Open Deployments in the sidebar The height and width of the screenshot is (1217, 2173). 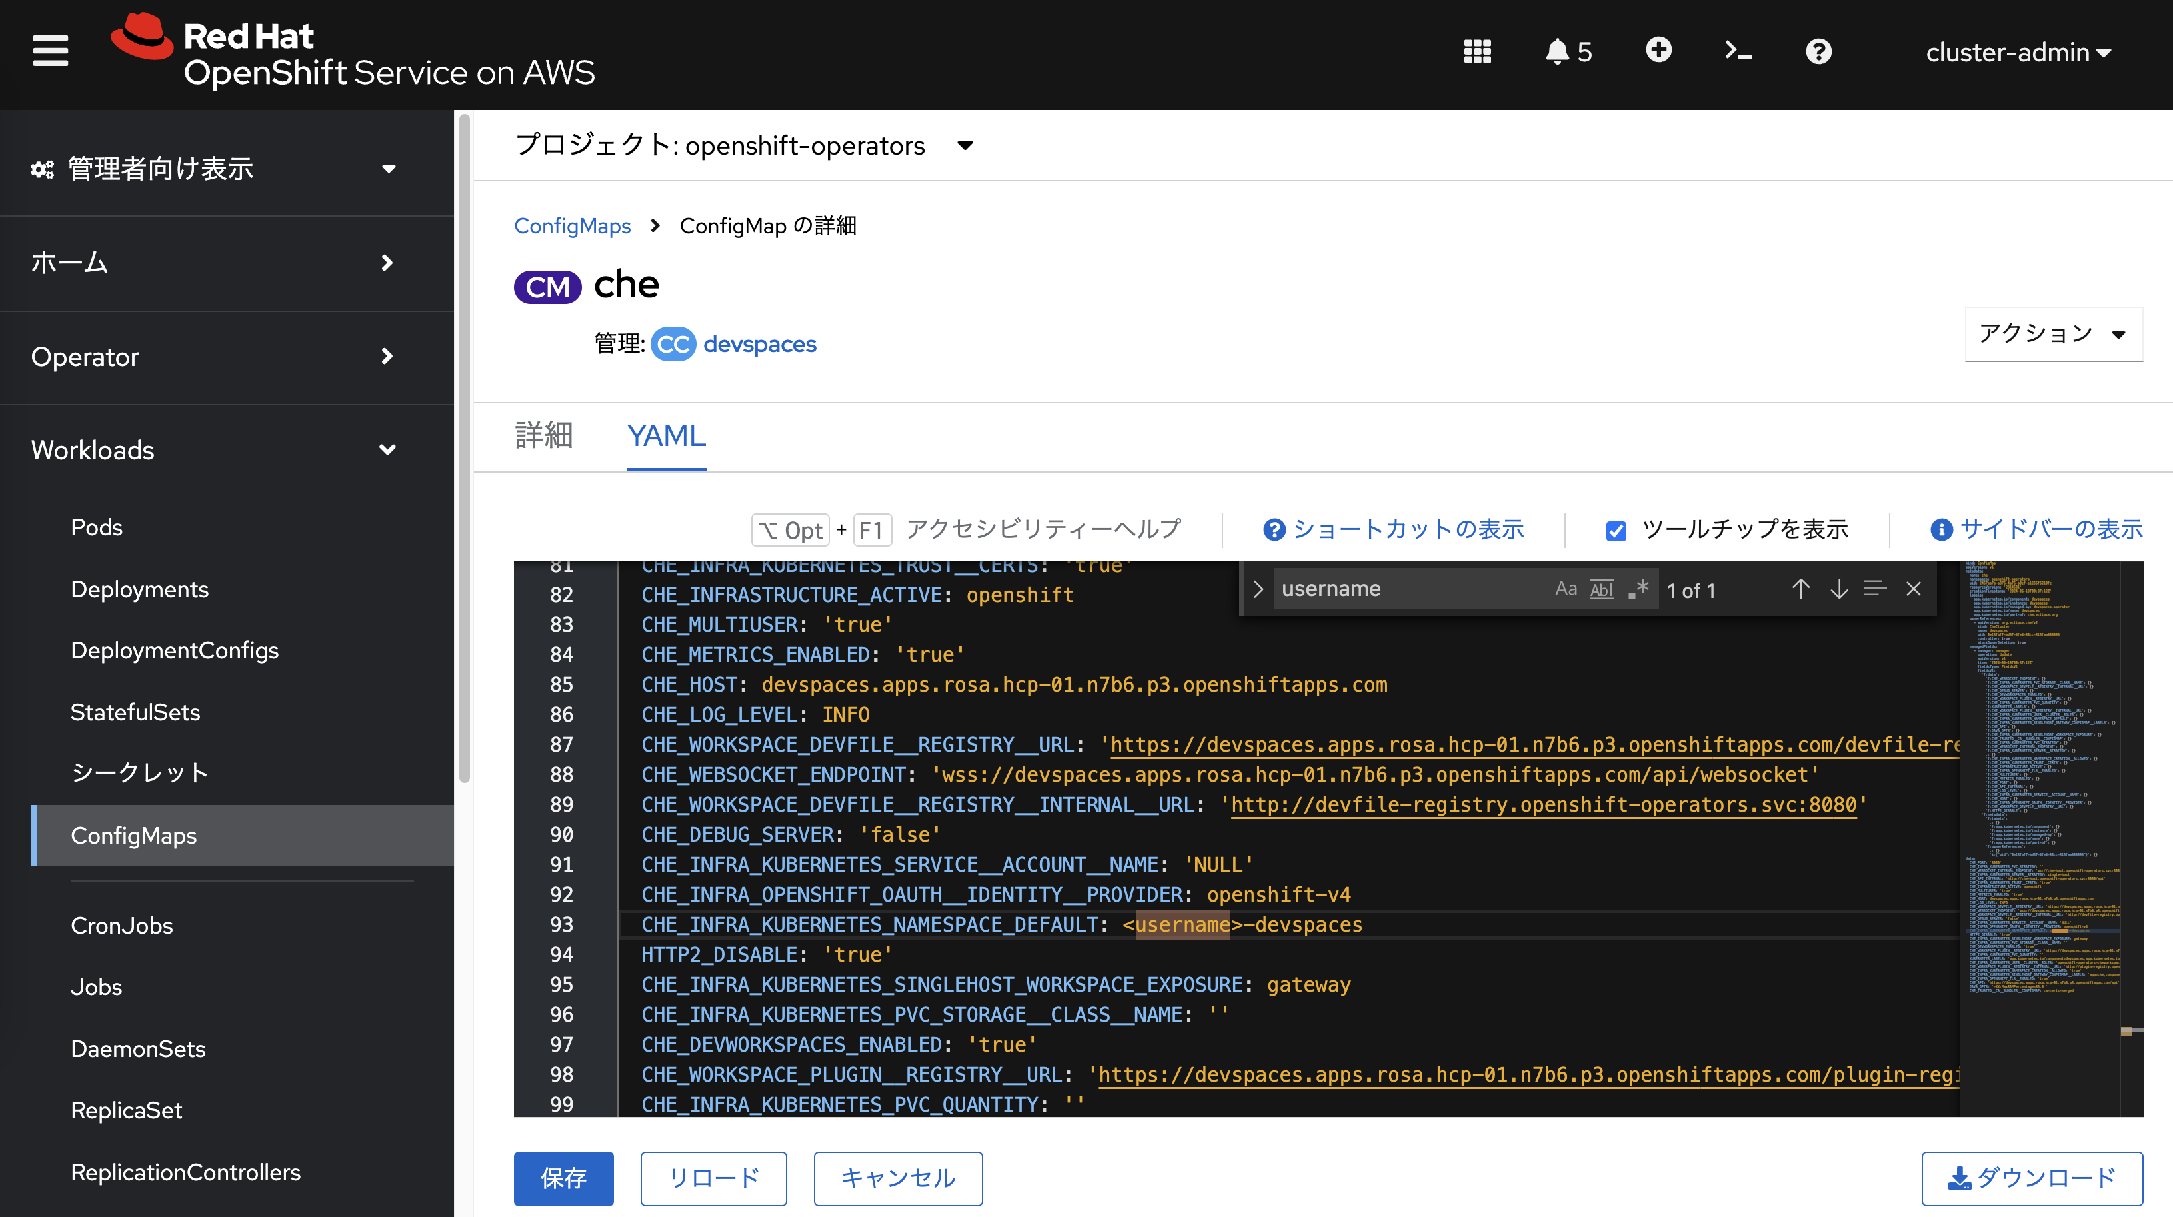coord(139,589)
